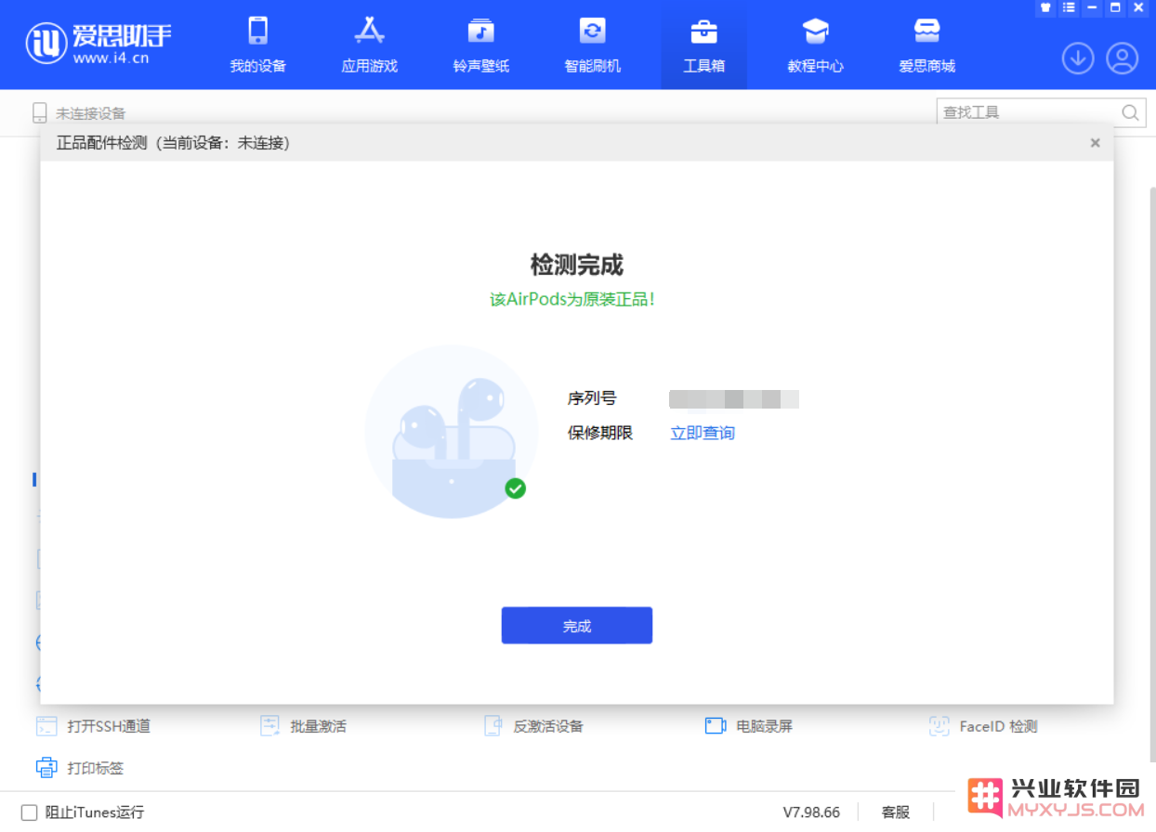
Task: Open the 电脑录屏 tool
Action: click(x=749, y=726)
